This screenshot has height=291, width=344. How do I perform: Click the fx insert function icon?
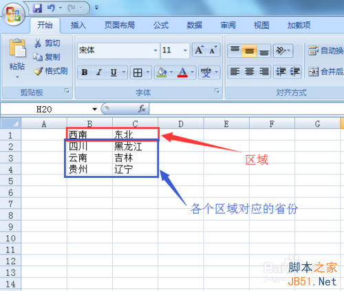pos(142,109)
